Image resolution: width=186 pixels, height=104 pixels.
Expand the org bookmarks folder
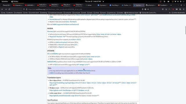[3, 13]
